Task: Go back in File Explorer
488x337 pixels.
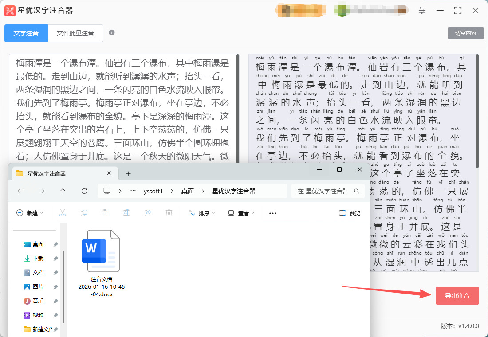Action: 20,191
